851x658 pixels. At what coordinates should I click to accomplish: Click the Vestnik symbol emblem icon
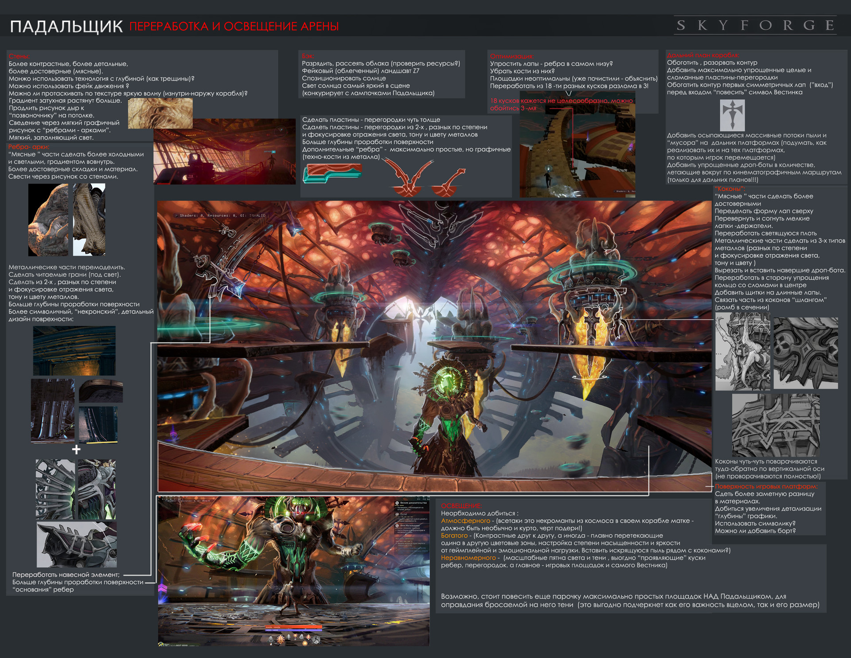click(x=732, y=115)
